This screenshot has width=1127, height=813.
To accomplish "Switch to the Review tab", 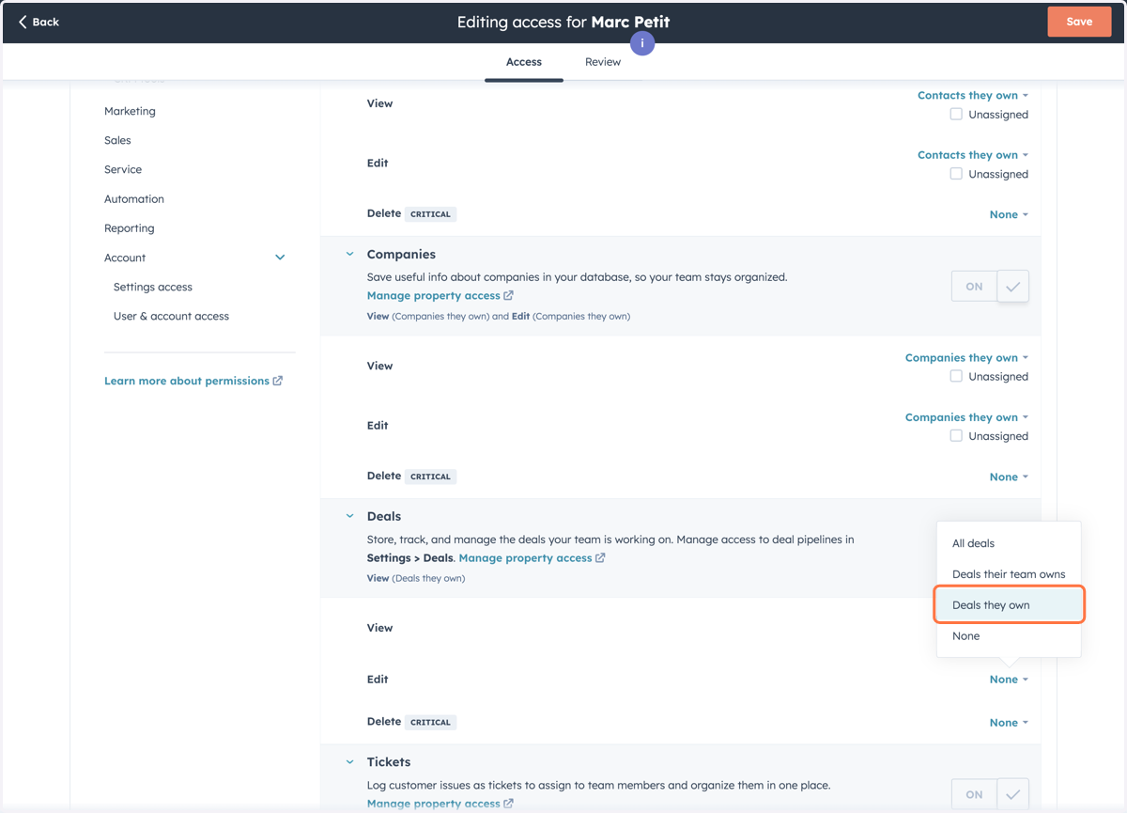I will tap(603, 62).
